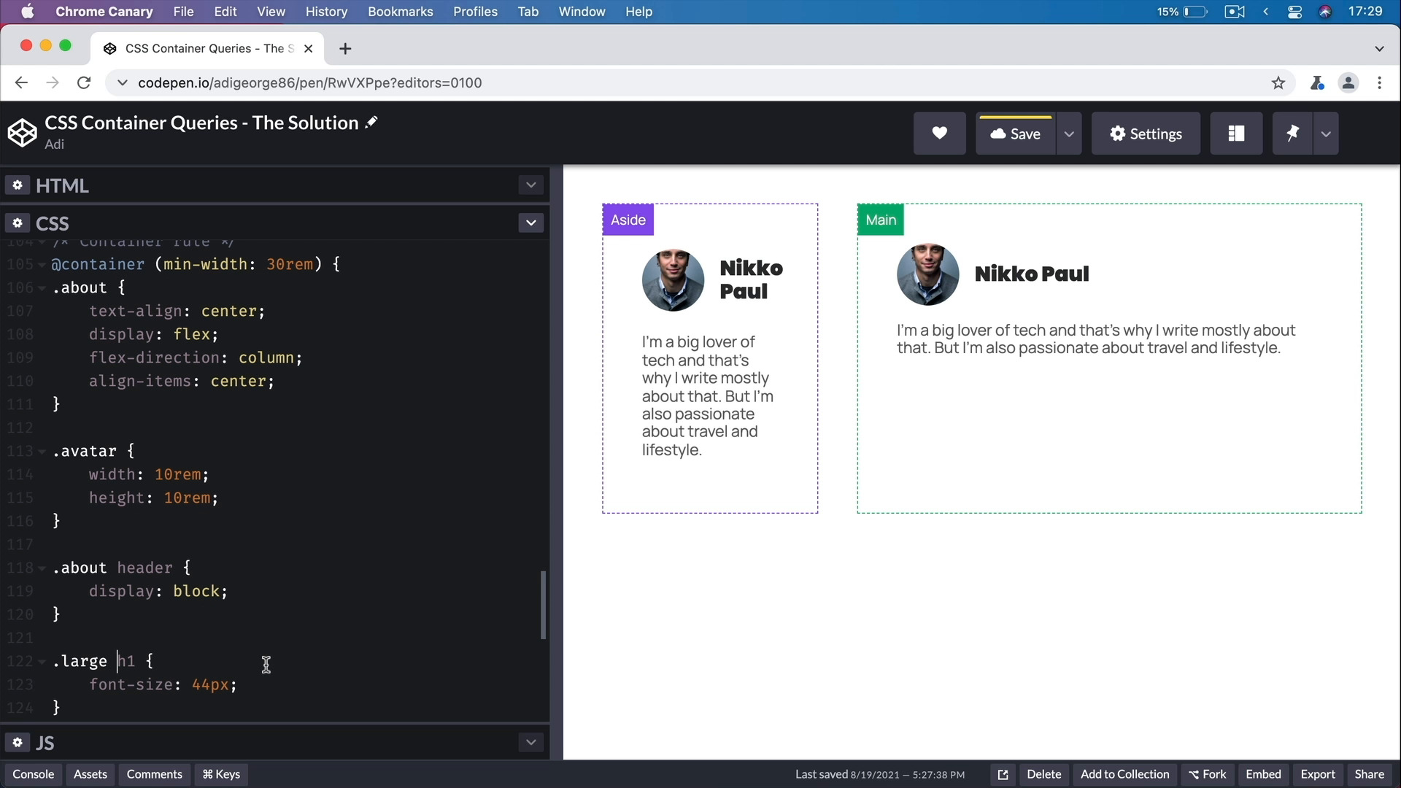Image resolution: width=1401 pixels, height=788 pixels.
Task: Click the pin/bookmark icon in toolbar
Action: click(1292, 134)
